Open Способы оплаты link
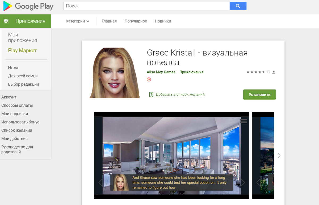Screen dimensions: 319x205 pyautogui.click(x=17, y=105)
